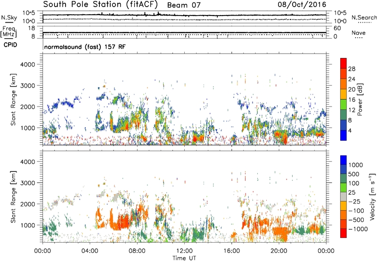This screenshot has height=261, width=377.
Task: Click the 'Beam 07' label
Action: [184, 5]
